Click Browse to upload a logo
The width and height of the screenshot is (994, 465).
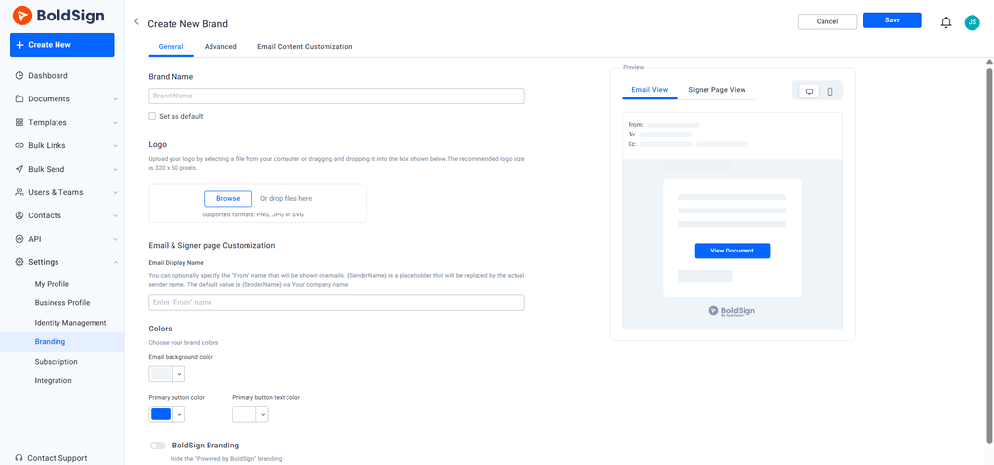[228, 198]
